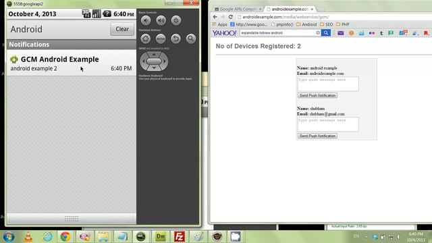Click notification drawer handle at bottom
The width and height of the screenshot is (432, 243).
[72, 219]
